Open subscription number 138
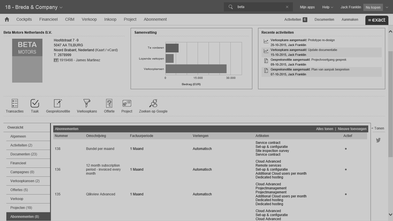The height and width of the screenshot is (221, 393). tap(58, 149)
